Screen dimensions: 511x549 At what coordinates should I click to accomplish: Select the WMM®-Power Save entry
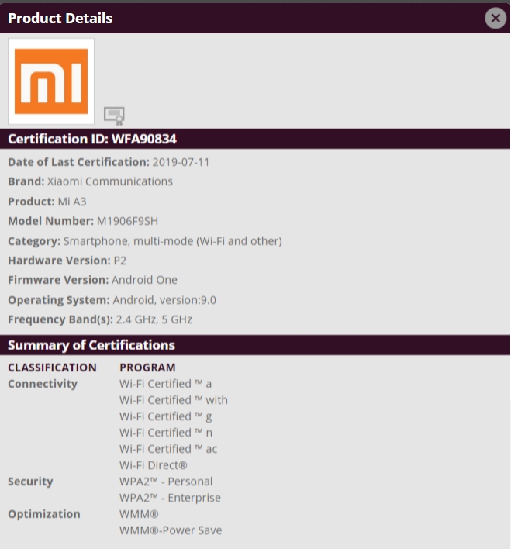pyautogui.click(x=171, y=530)
